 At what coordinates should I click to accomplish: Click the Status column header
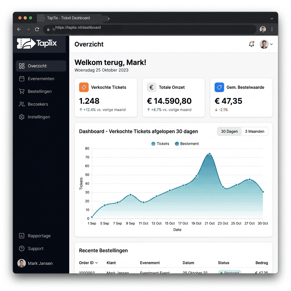223,263
